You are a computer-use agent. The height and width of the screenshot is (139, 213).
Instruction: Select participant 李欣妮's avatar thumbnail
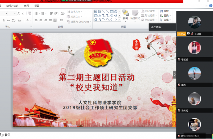pos(194,48)
